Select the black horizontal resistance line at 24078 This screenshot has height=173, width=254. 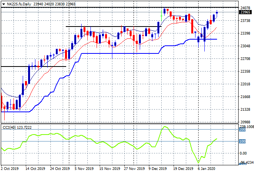click(120, 7)
